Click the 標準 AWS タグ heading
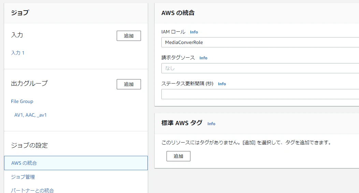This screenshot has width=359, height=193. coord(182,123)
